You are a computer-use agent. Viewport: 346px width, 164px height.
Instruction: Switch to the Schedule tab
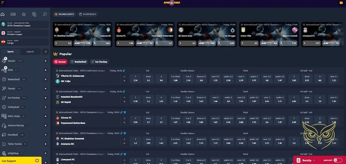coord(88,14)
